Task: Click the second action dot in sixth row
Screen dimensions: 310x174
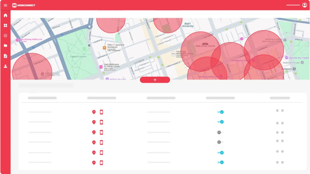Action: [x=282, y=162]
